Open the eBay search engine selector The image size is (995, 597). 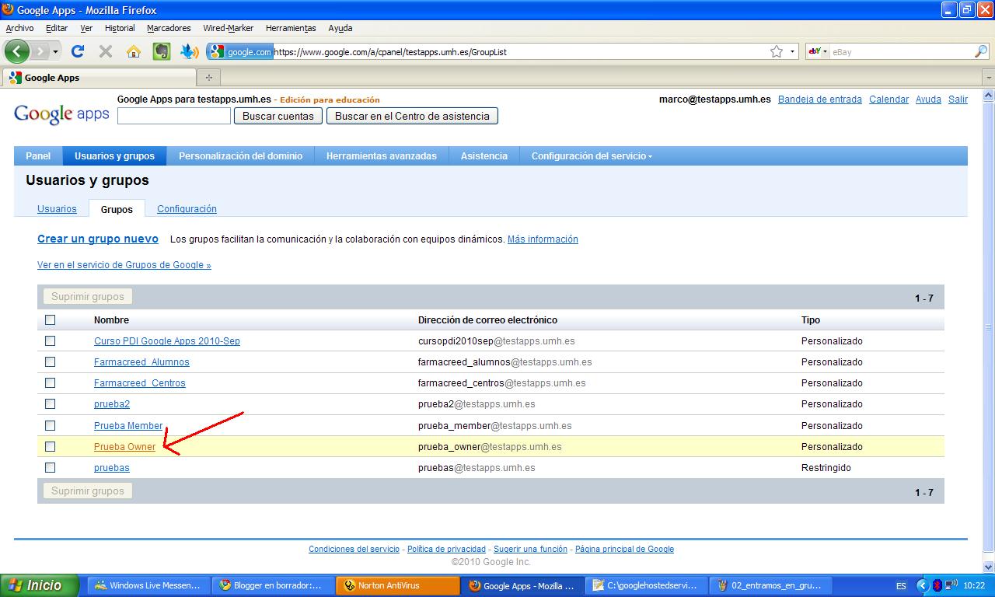[818, 52]
